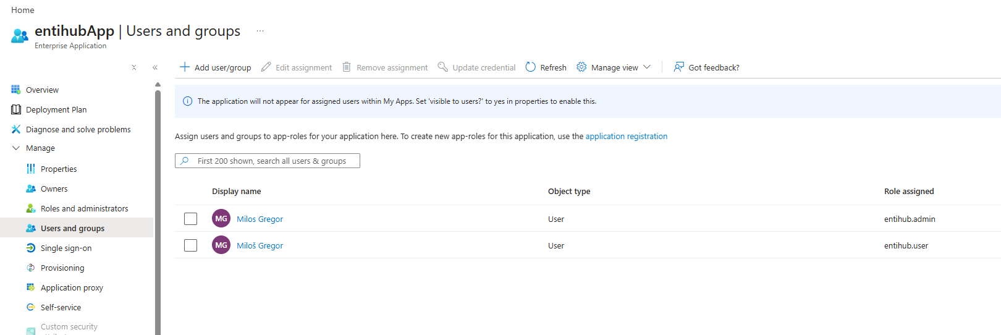The width and height of the screenshot is (1001, 335).
Task: Click the Owners people icon
Action: (31, 189)
